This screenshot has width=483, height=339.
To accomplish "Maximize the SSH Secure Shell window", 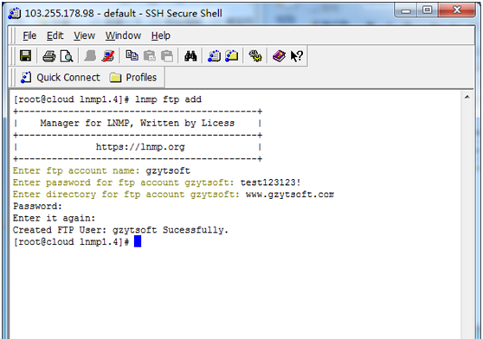I will (427, 10).
